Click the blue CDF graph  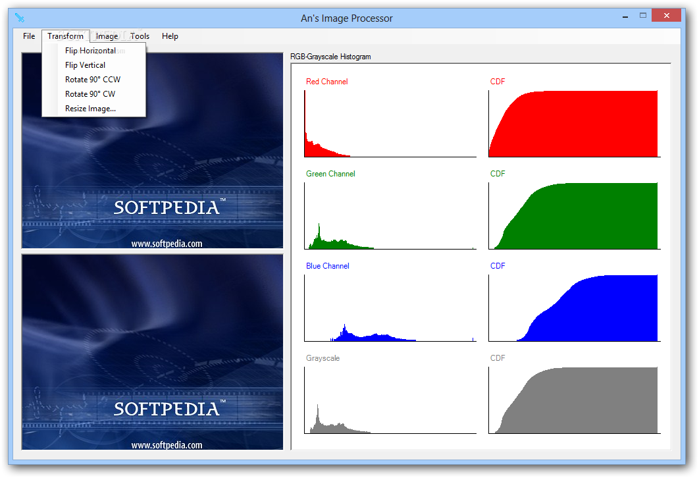(x=574, y=308)
